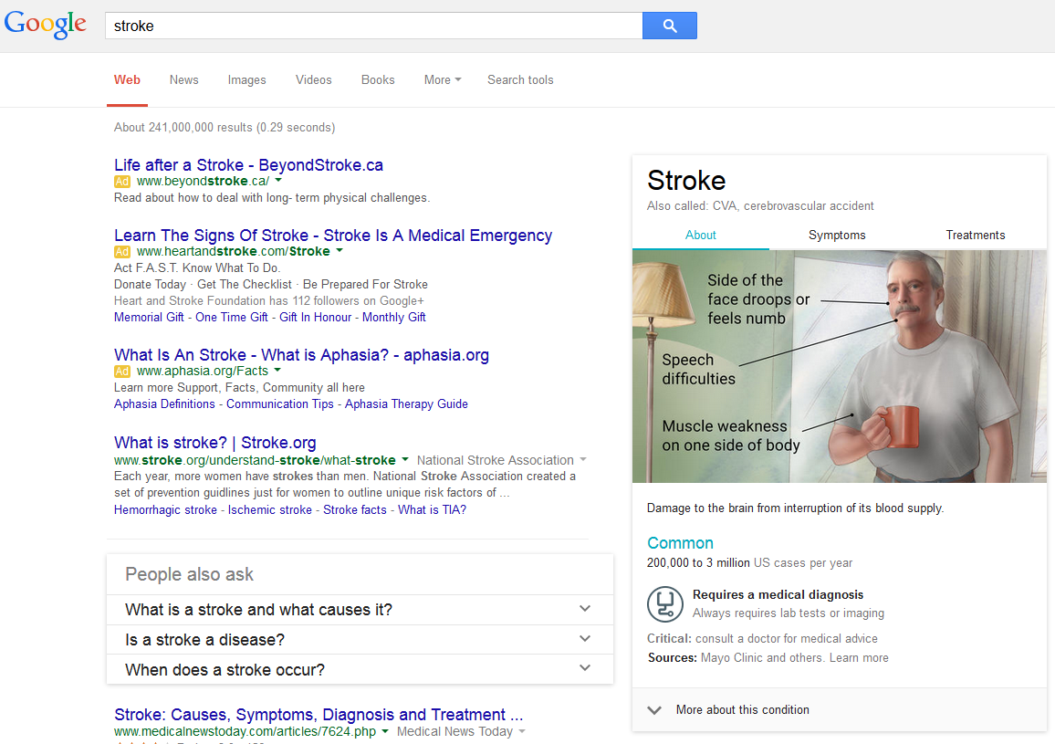Open 'What is stroke? | Stroke.org' result
The height and width of the screenshot is (744, 1055).
pos(215,443)
